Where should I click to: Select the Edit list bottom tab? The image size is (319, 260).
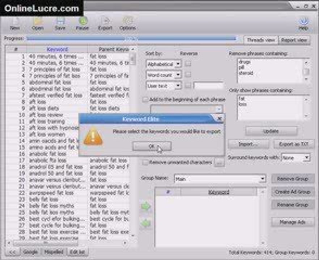coord(77,252)
